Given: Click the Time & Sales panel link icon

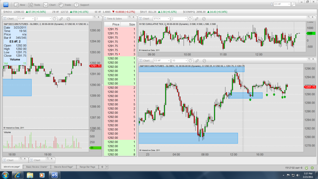Looking at the screenshot, I should coord(105,18).
